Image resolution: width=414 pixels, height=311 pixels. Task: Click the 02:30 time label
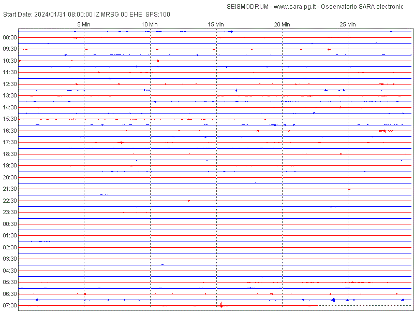[10, 247]
